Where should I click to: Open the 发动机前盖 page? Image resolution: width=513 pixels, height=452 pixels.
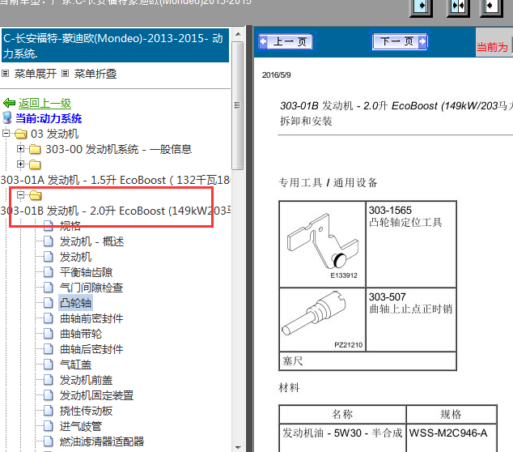[x=86, y=380]
